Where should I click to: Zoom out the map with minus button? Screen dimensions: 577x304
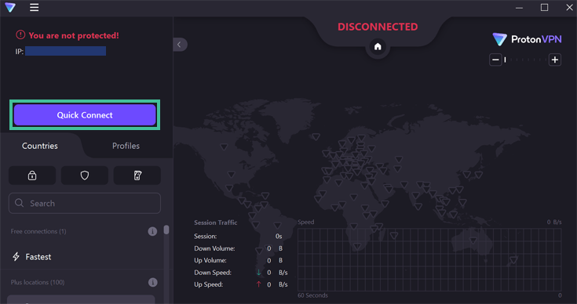tap(495, 60)
